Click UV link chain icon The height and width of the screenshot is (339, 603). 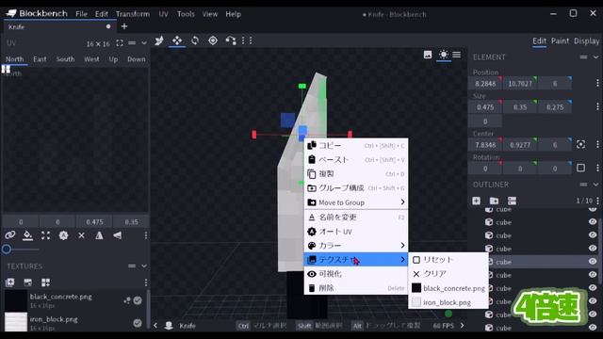(x=10, y=235)
